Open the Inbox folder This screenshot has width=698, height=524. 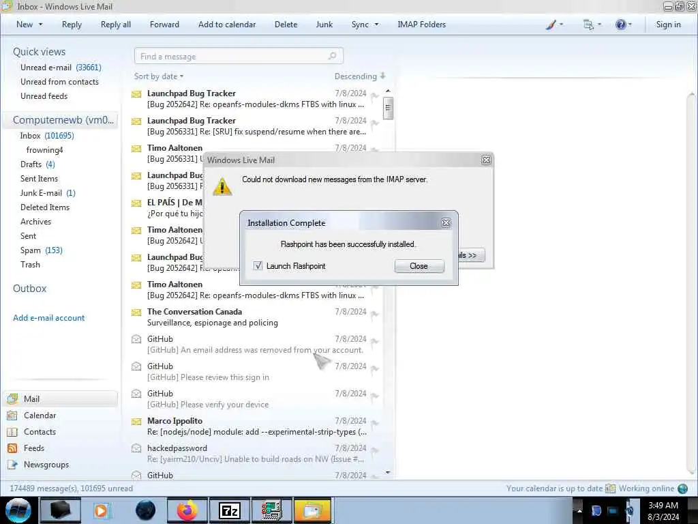click(47, 136)
